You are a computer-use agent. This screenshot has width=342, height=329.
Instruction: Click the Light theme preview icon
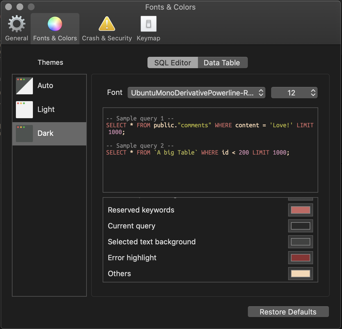[x=24, y=109]
